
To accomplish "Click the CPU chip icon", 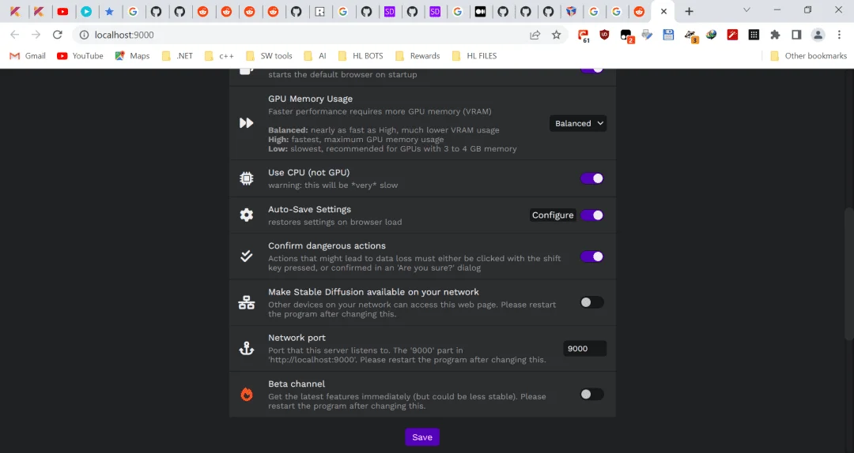I will 246,178.
